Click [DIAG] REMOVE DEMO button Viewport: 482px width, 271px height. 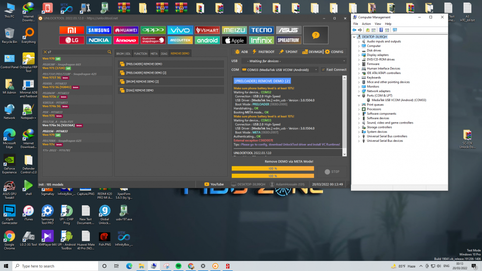coord(171,90)
